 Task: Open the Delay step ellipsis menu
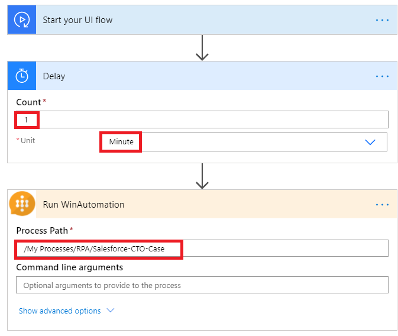pyautogui.click(x=382, y=76)
